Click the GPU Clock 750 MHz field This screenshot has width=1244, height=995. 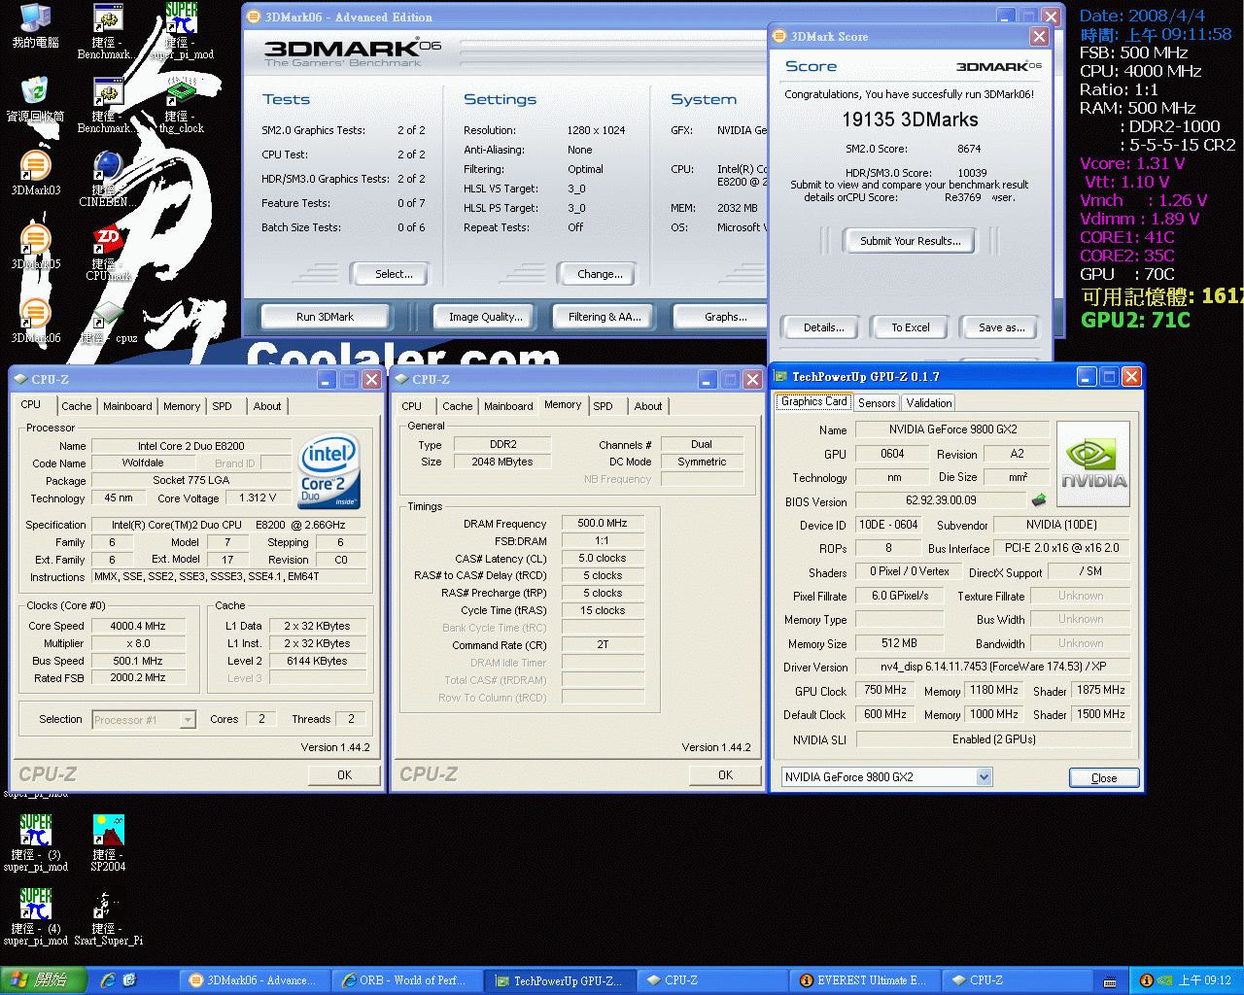tap(885, 690)
